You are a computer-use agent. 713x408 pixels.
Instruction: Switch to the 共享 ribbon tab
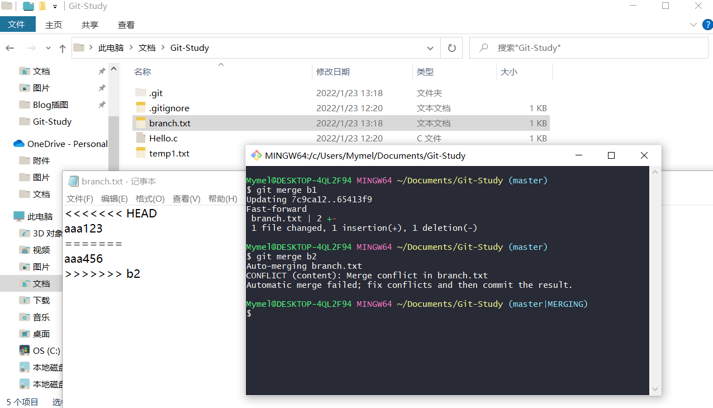[x=90, y=25]
